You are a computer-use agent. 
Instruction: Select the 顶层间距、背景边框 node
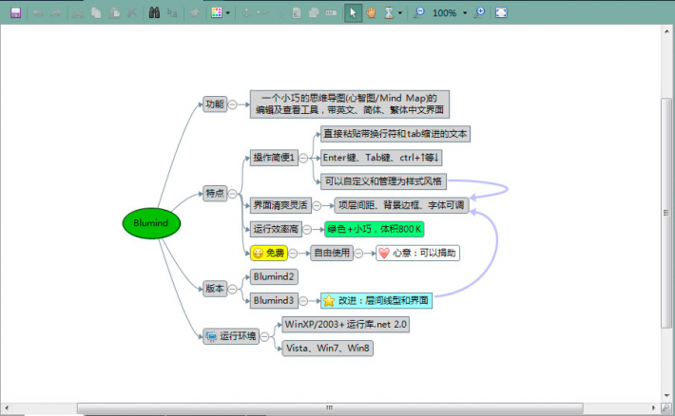point(401,205)
